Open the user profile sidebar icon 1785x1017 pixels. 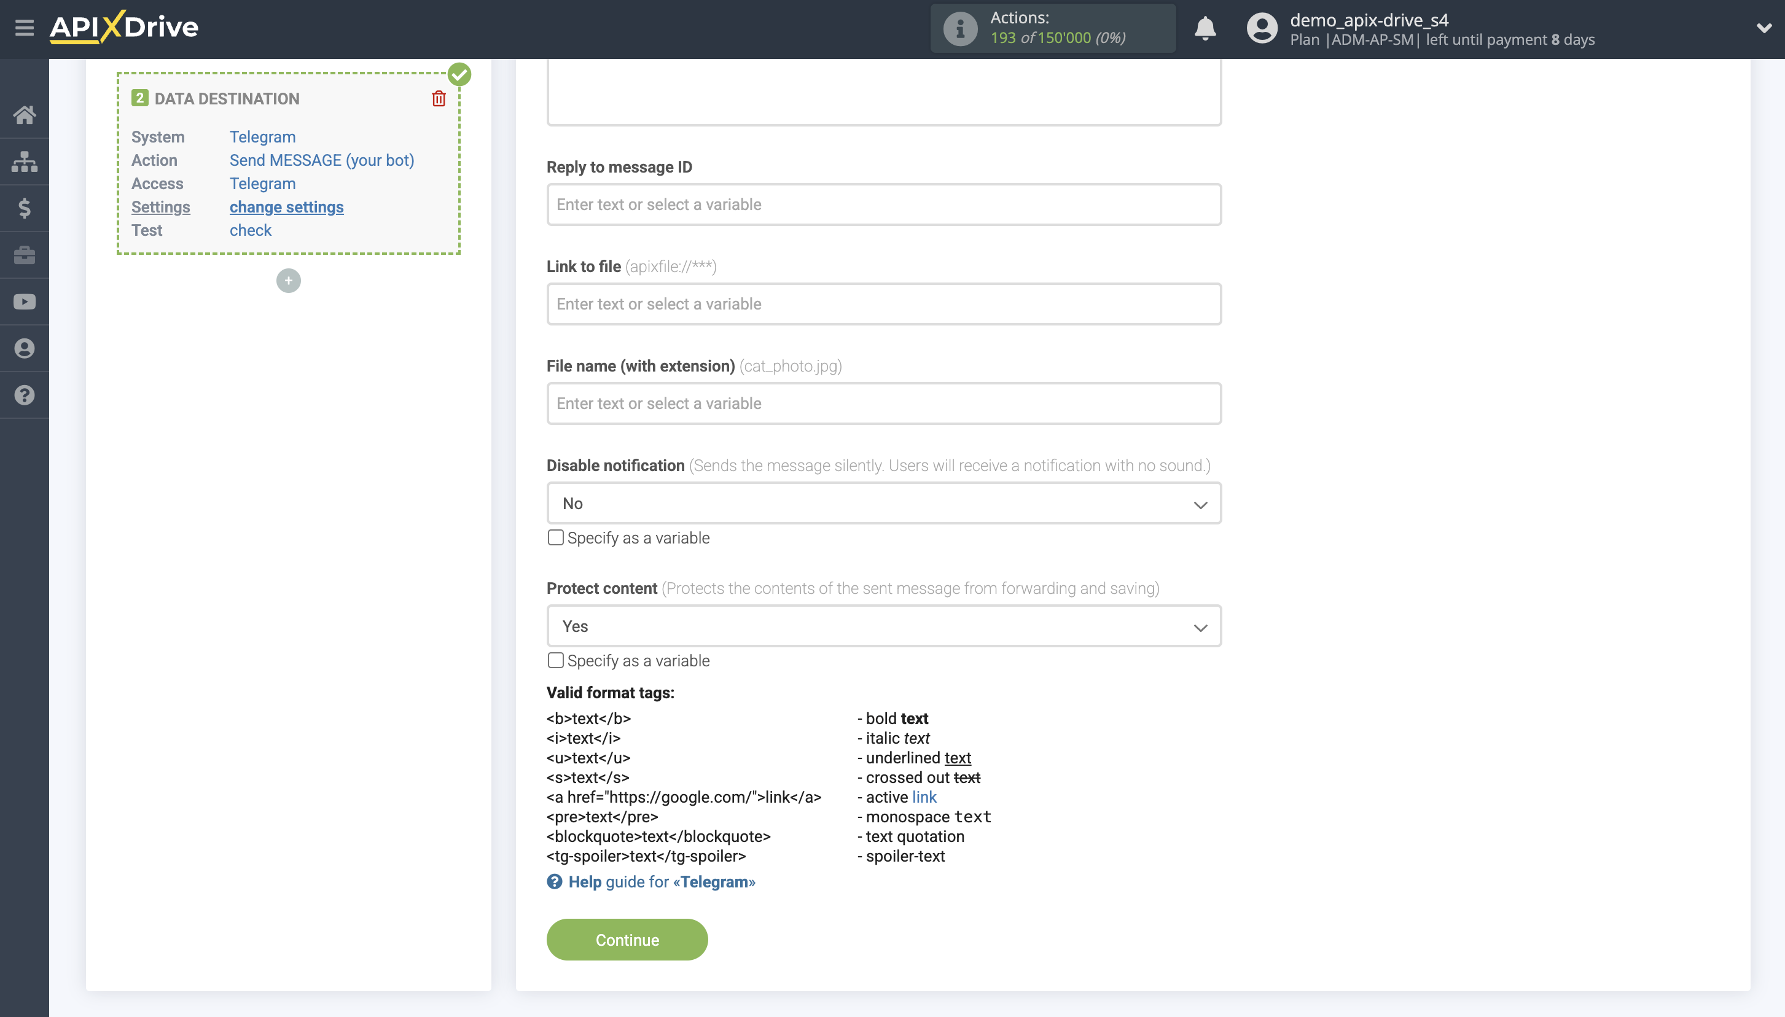click(25, 348)
